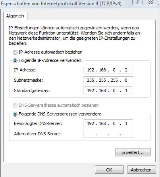Open the Allgemein tab

coord(15,16)
